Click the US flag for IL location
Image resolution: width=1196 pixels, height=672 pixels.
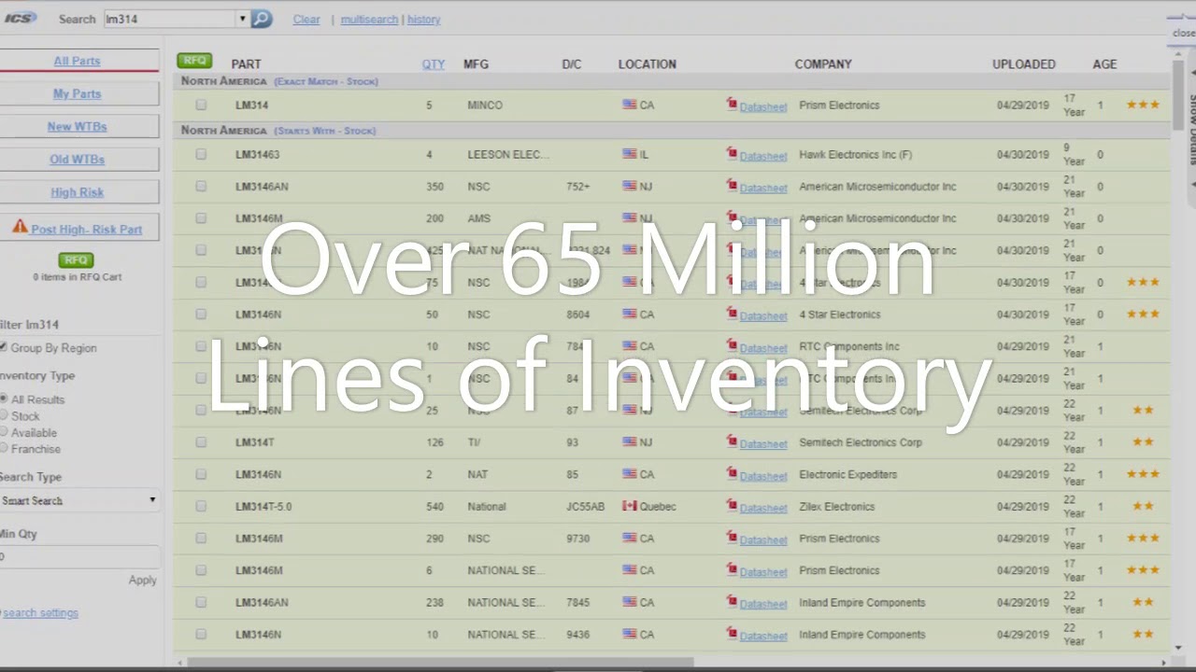pyautogui.click(x=630, y=154)
